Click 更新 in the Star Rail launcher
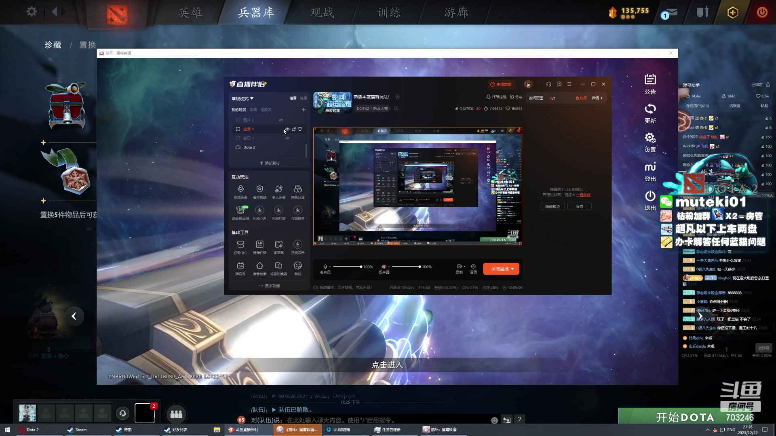Image resolution: width=776 pixels, height=436 pixels. (650, 113)
